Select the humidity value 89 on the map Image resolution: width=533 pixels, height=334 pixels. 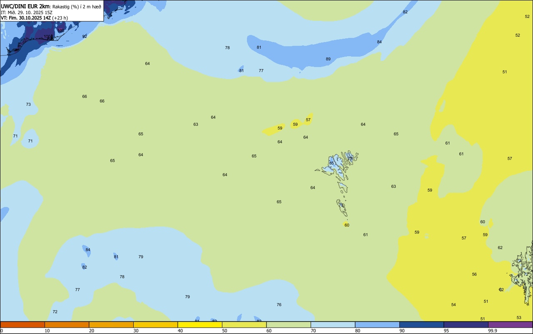coord(328,59)
